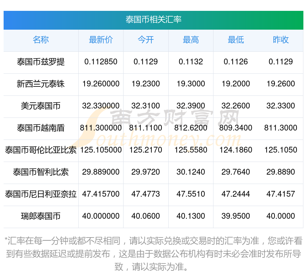Click the open value 29.9720
307x278 pixels.
(x=146, y=172)
